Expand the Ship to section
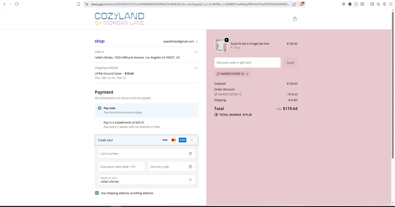Image resolution: width=395 pixels, height=207 pixels. (196, 52)
